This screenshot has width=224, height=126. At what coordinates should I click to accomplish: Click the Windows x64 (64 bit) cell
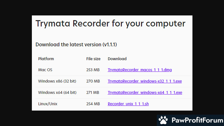(x=57, y=92)
